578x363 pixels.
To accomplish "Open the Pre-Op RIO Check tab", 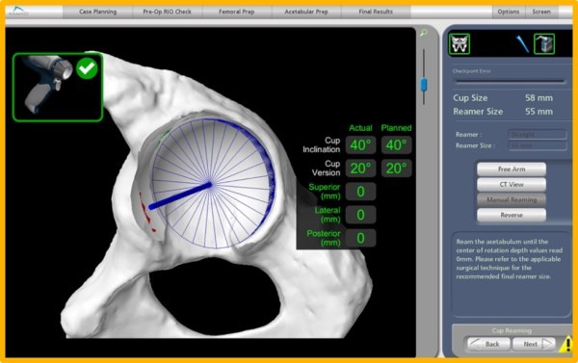I will (x=167, y=12).
